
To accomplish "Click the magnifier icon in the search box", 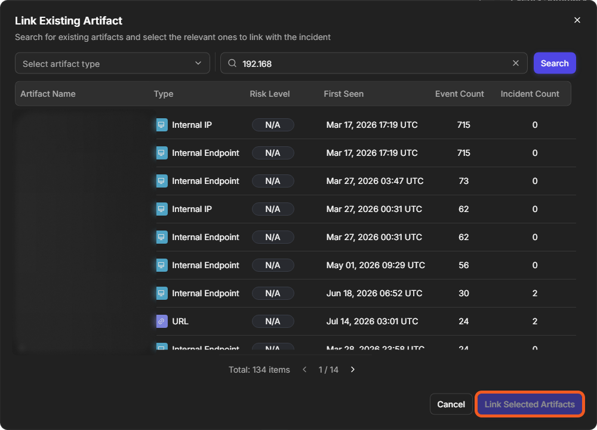I will (x=232, y=63).
